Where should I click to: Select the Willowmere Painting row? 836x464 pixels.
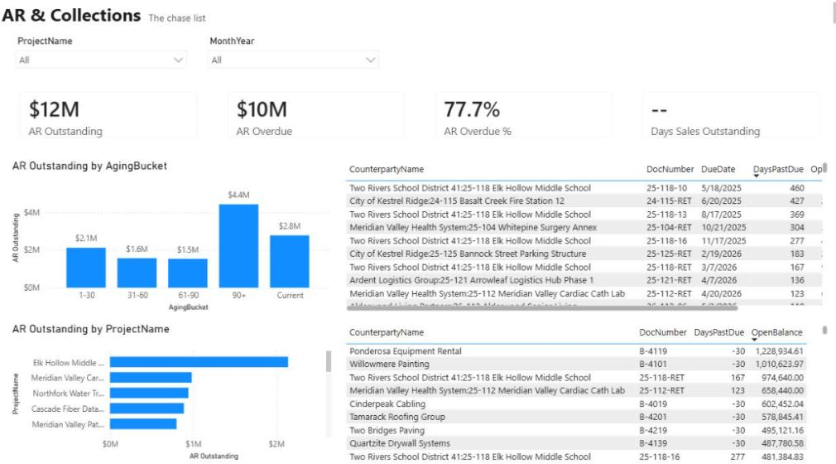pos(576,364)
